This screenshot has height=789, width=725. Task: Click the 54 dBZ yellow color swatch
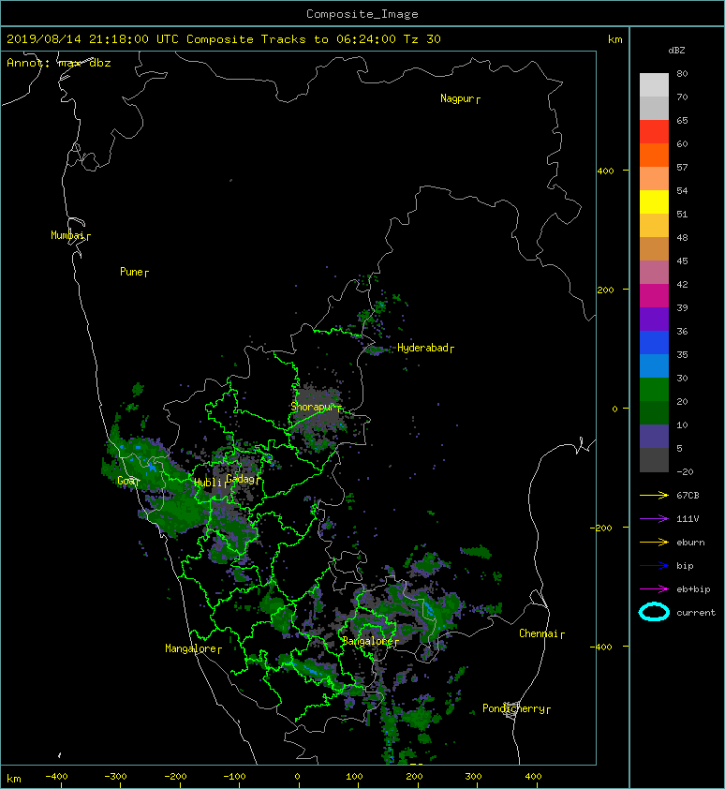coord(654,201)
